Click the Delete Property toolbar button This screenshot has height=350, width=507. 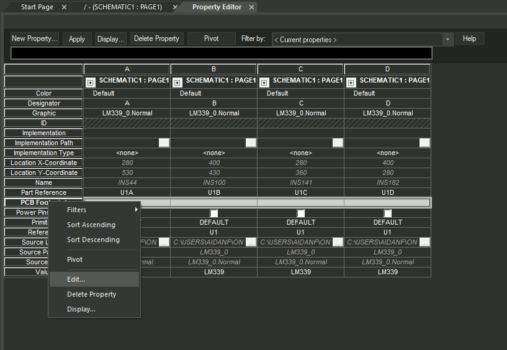pos(157,38)
